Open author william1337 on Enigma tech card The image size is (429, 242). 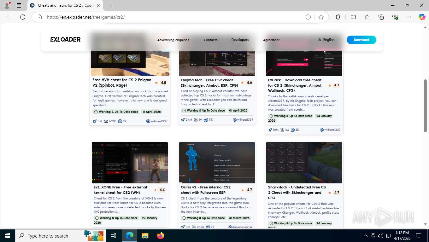tap(243, 120)
